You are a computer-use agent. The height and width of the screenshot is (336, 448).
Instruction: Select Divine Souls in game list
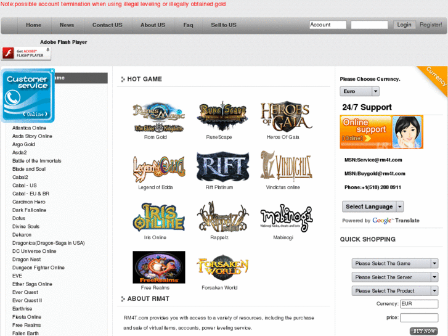pyautogui.click(x=26, y=226)
